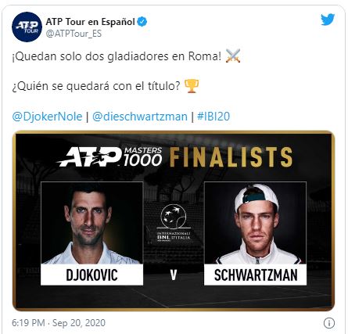
Task: Click the Djokovic player photo
Action: point(91,223)
